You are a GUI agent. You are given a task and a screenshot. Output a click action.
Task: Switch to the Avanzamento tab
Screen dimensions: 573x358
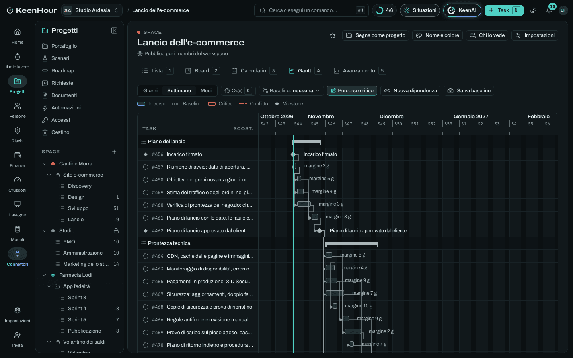pos(359,71)
